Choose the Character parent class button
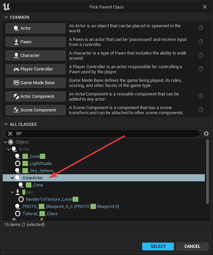 pos(35,56)
